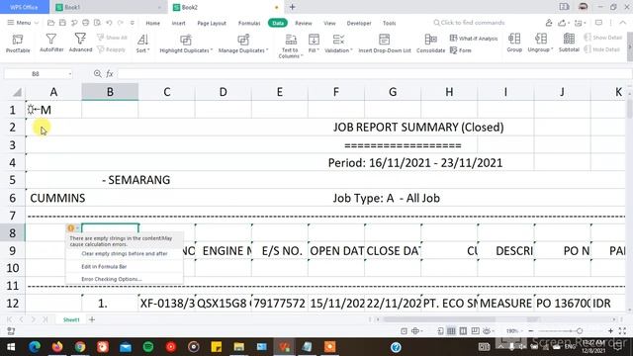Choose Error Checking Options
Viewport: 633px width, 356px height.
click(x=112, y=279)
